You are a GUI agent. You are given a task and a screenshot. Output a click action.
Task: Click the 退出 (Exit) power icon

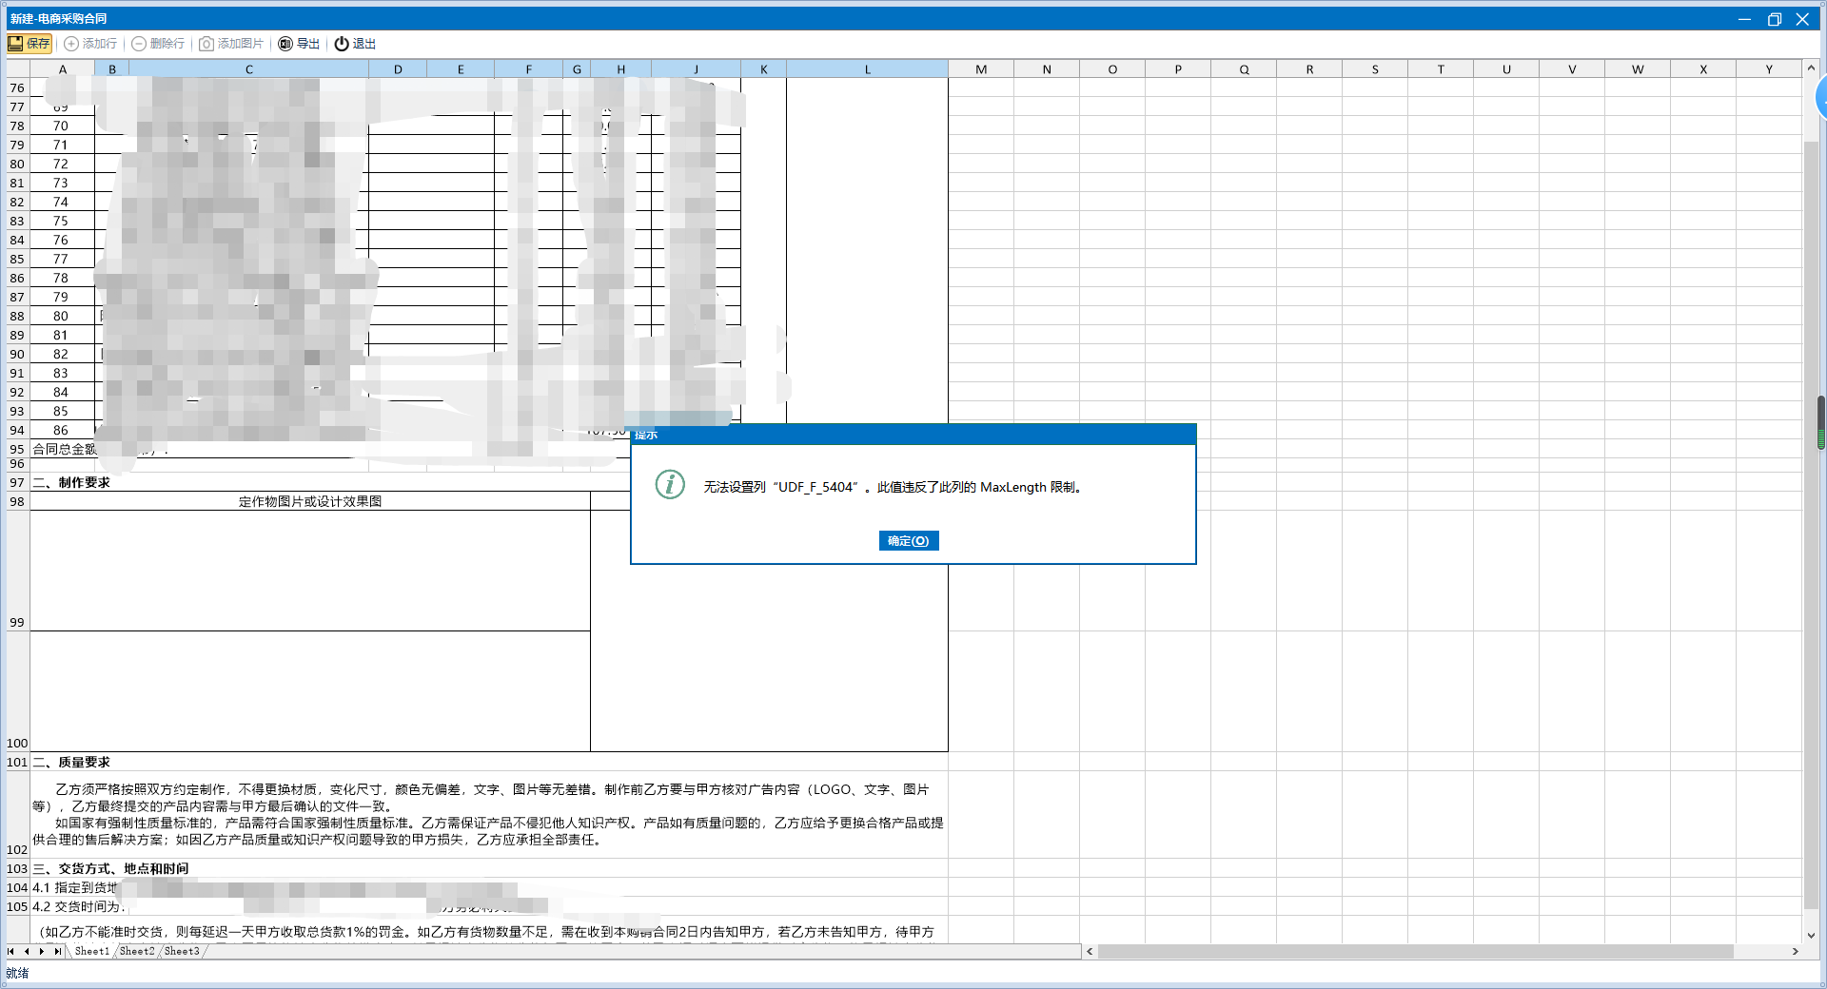point(342,44)
